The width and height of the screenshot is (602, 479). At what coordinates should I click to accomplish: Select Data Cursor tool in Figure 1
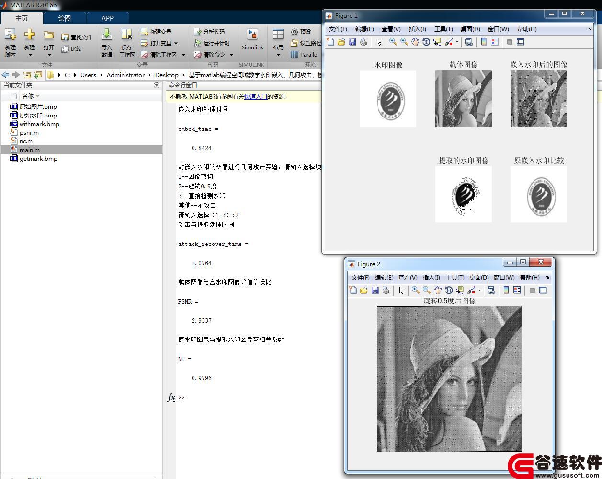click(x=437, y=42)
